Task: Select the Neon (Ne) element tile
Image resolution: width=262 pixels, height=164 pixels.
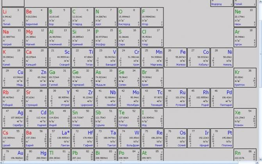Action: (244, 17)
